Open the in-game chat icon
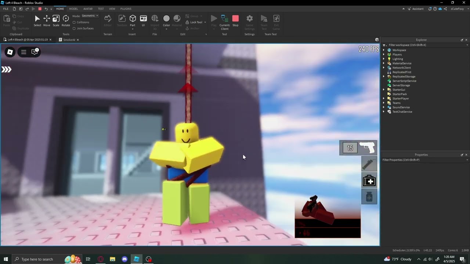470x264 pixels. point(35,52)
